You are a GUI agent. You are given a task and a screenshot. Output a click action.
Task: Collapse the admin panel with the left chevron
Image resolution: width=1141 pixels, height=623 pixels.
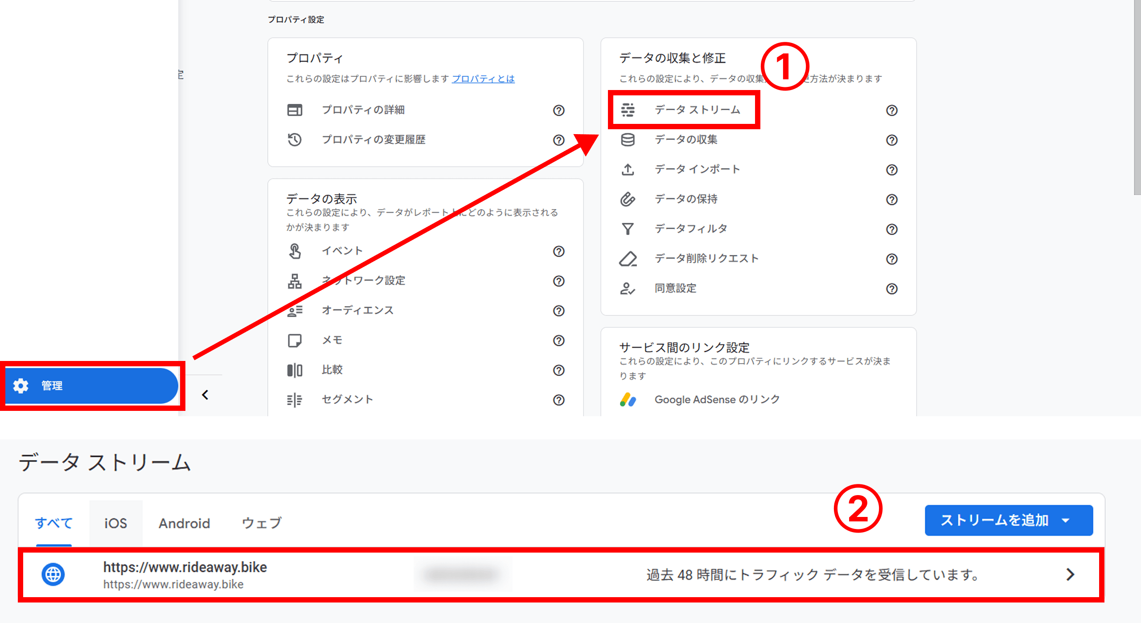pos(205,394)
